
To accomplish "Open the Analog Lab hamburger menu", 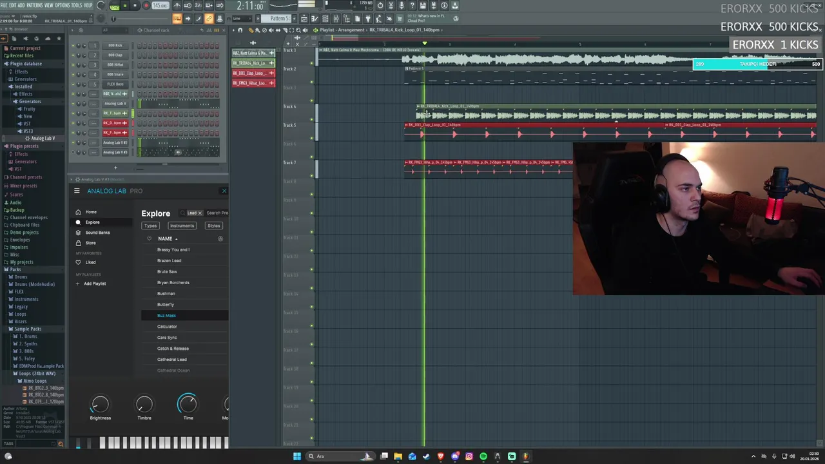I will point(77,191).
